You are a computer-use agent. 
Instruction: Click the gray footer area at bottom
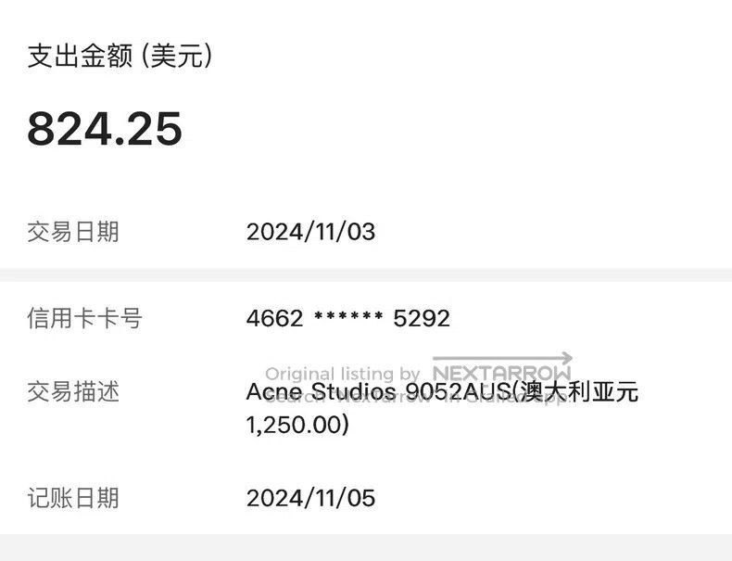[x=366, y=547]
